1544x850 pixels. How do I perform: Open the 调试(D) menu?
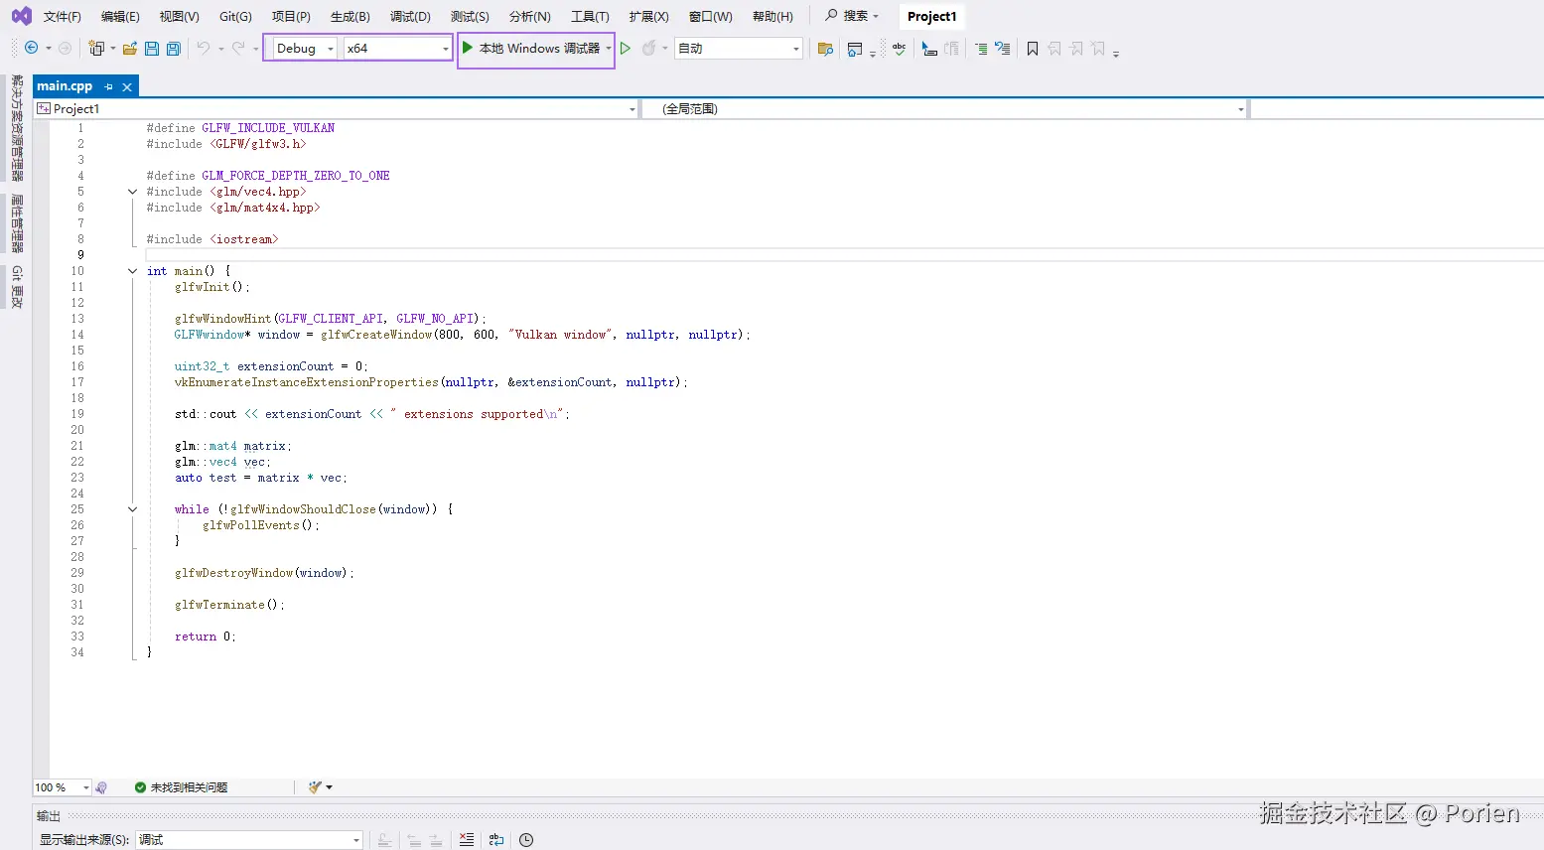click(x=410, y=17)
